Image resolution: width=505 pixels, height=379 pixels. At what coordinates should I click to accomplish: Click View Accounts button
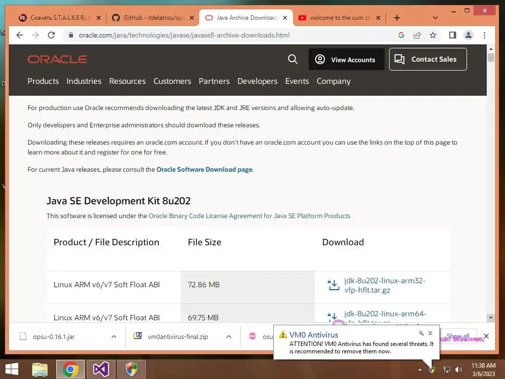(x=347, y=59)
